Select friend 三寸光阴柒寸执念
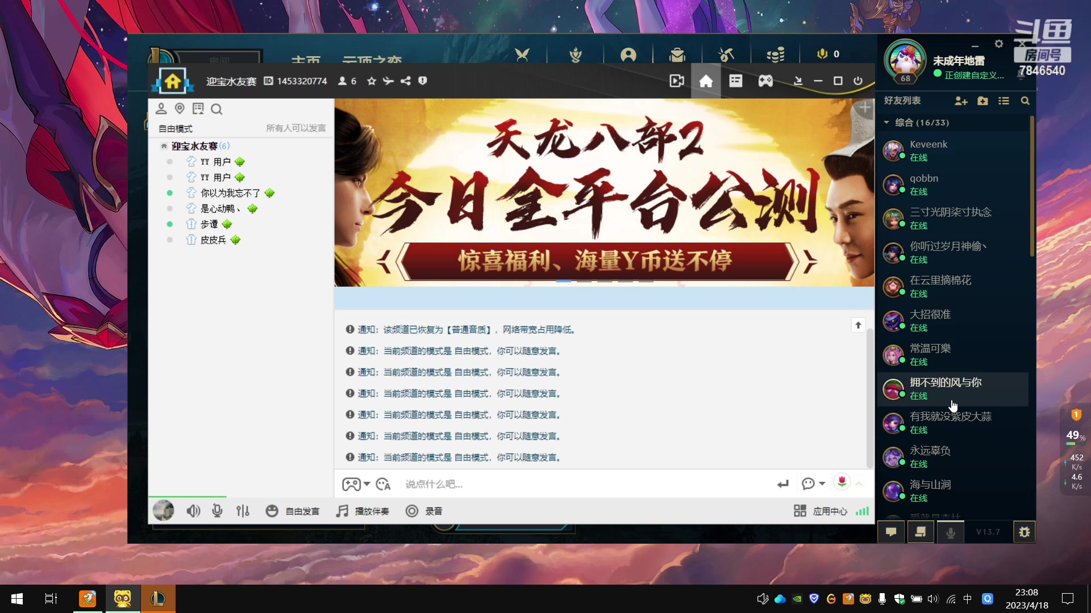The height and width of the screenshot is (613, 1091). pos(953,219)
